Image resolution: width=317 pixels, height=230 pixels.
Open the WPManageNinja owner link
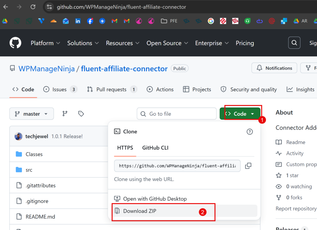click(46, 69)
